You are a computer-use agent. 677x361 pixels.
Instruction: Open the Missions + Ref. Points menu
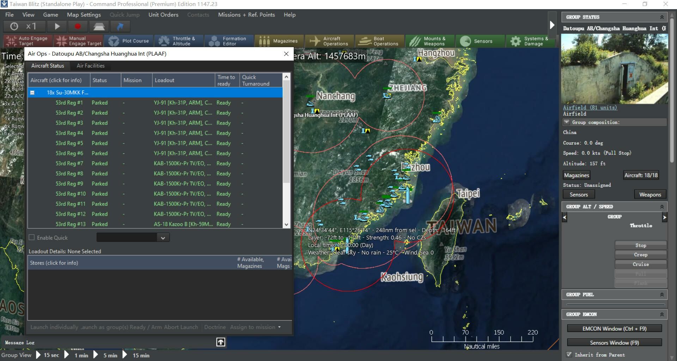tap(246, 15)
